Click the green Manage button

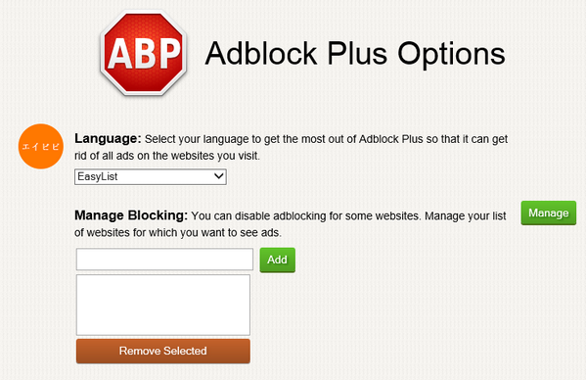[549, 213]
